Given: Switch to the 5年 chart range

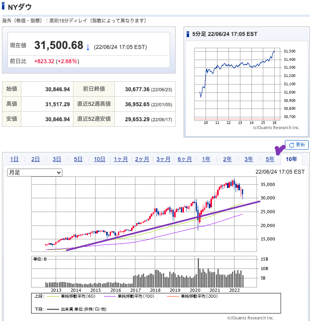Looking at the screenshot, I should click(x=270, y=159).
